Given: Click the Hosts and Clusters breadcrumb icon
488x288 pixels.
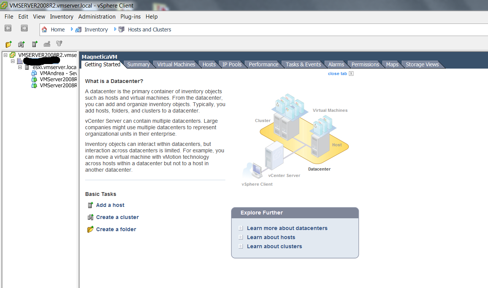Looking at the screenshot, I should [x=122, y=30].
